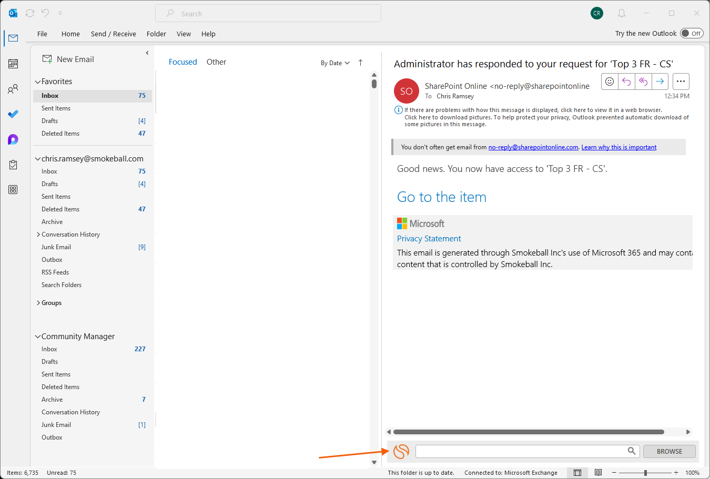Viewport: 710px width, 479px height.
Task: Open the 'Go to the item' link
Action: point(442,197)
